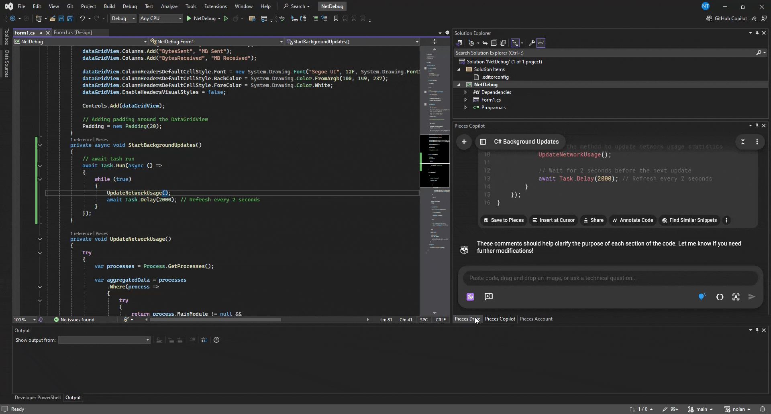Click Find Similar Snippets button
Screen dimensions: 771x414
(689, 220)
